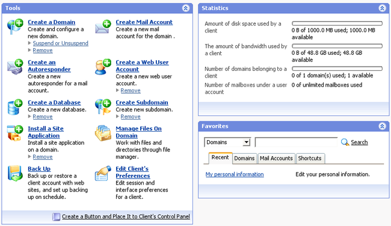The width and height of the screenshot is (391, 226).
Task: Click the text '0 of unlimited mailboxes used'
Action: pyautogui.click(x=327, y=85)
